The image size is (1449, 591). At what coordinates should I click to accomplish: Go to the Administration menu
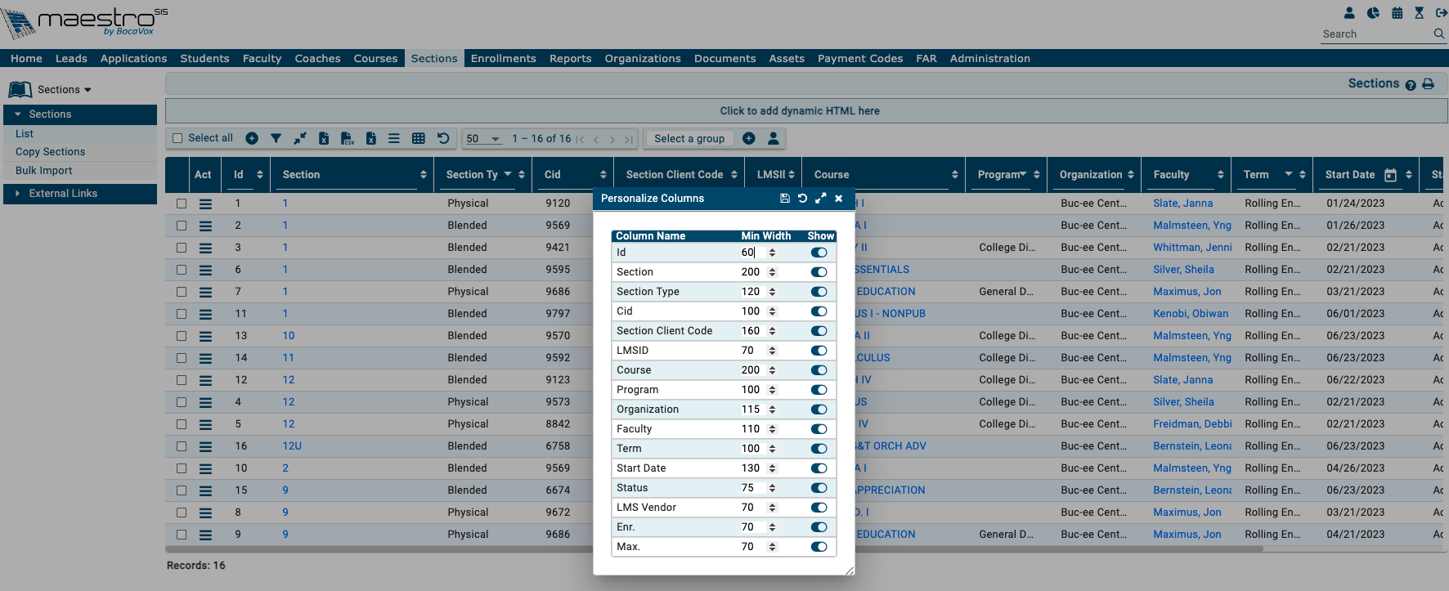(x=989, y=59)
